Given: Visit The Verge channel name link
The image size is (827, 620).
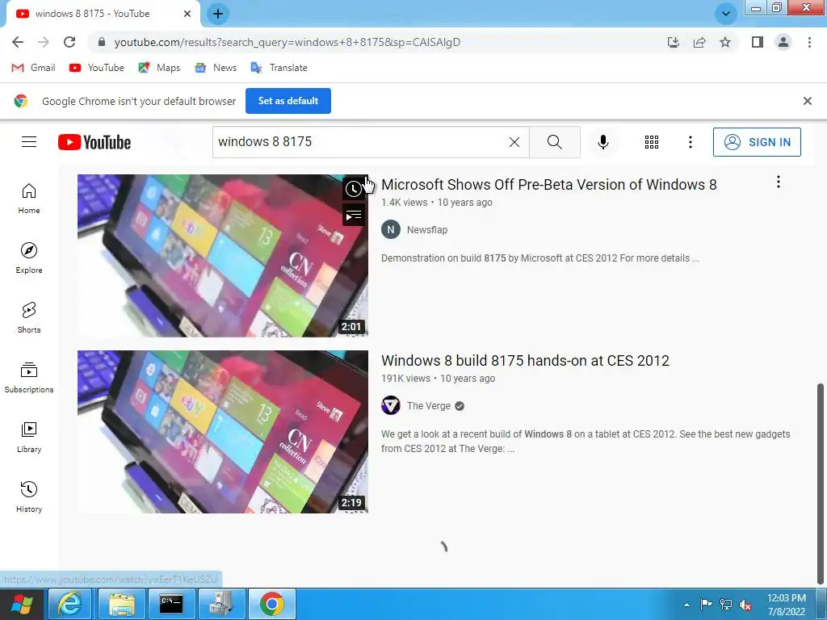Looking at the screenshot, I should tap(429, 406).
